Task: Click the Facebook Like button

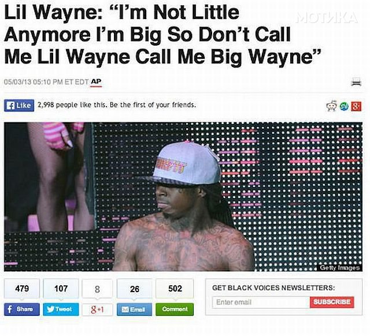Action: (19, 105)
